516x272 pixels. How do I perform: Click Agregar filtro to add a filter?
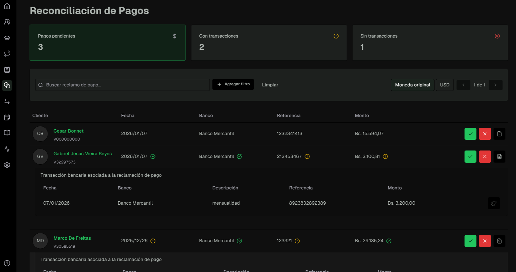pyautogui.click(x=233, y=84)
